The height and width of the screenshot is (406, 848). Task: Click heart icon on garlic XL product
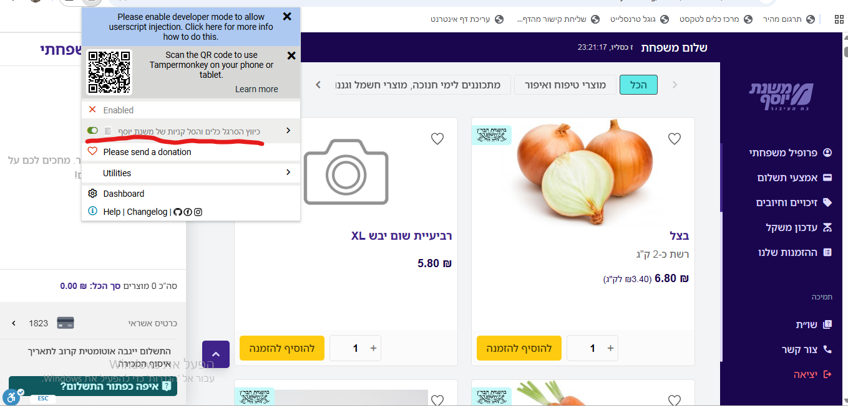point(437,139)
